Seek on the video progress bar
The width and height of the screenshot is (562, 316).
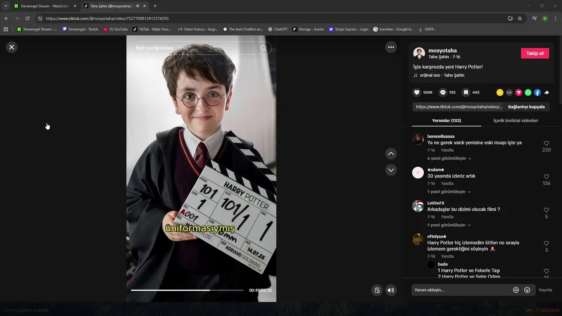point(187,290)
